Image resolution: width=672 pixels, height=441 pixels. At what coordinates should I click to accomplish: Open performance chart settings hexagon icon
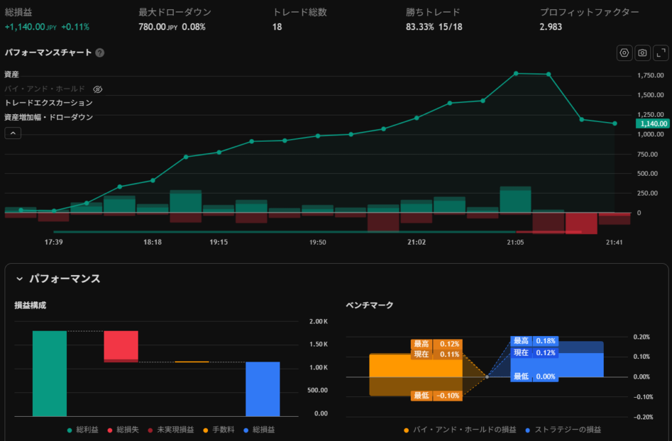pos(624,53)
